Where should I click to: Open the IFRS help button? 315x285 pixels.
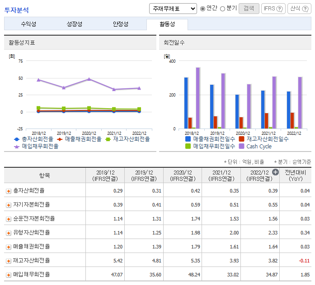click(x=273, y=9)
